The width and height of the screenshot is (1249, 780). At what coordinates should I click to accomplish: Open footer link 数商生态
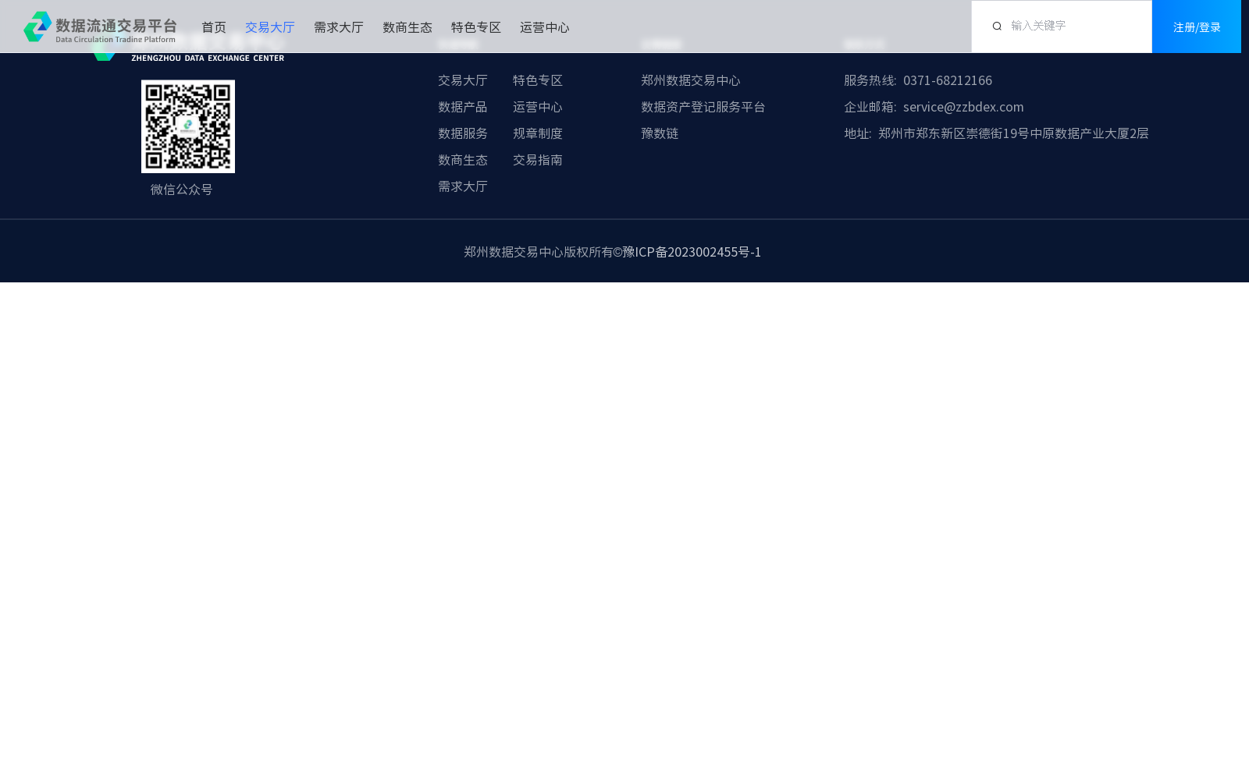(463, 160)
